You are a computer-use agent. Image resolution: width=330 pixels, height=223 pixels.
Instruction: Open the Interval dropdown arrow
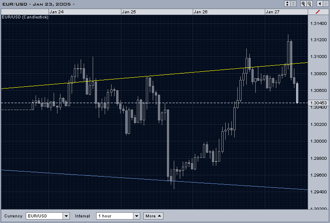(x=136, y=216)
